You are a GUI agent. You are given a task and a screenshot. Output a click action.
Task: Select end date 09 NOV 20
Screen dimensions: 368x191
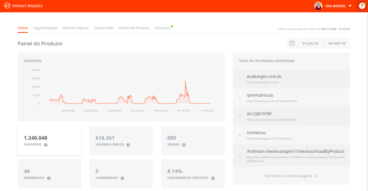coord(337,43)
